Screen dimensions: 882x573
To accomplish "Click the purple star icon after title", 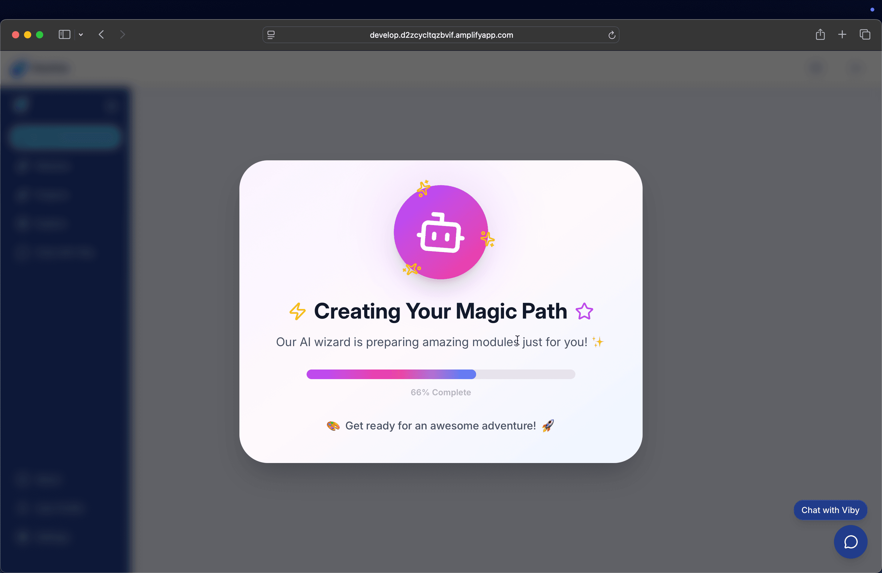I will tap(584, 311).
